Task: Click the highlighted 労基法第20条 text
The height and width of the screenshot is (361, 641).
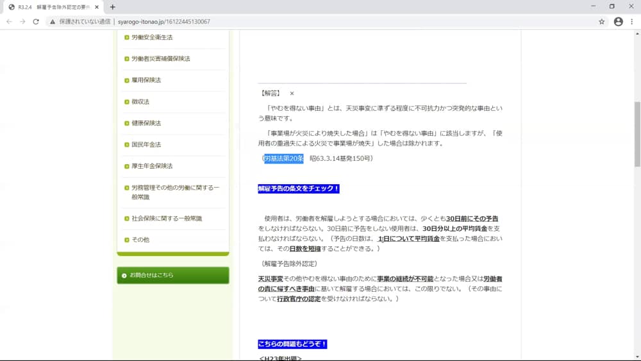Action: pos(284,158)
